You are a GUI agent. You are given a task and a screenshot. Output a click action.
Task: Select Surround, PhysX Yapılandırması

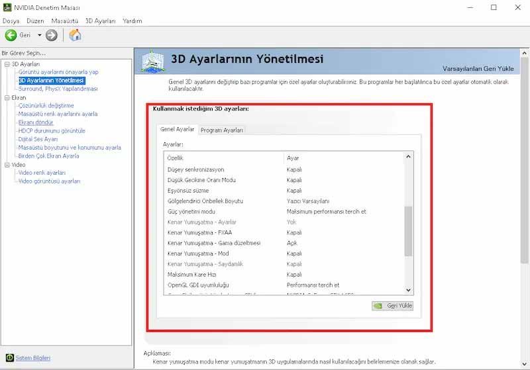[x=58, y=89]
